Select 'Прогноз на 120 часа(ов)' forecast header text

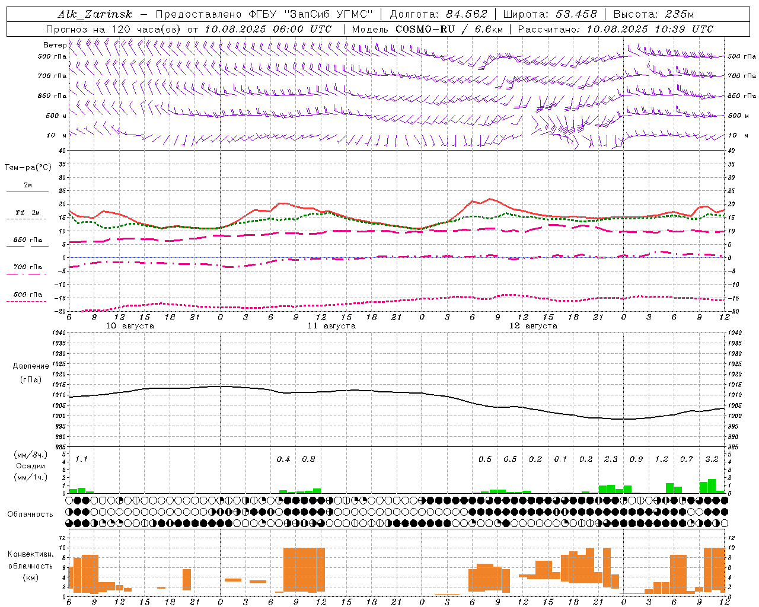click(114, 29)
